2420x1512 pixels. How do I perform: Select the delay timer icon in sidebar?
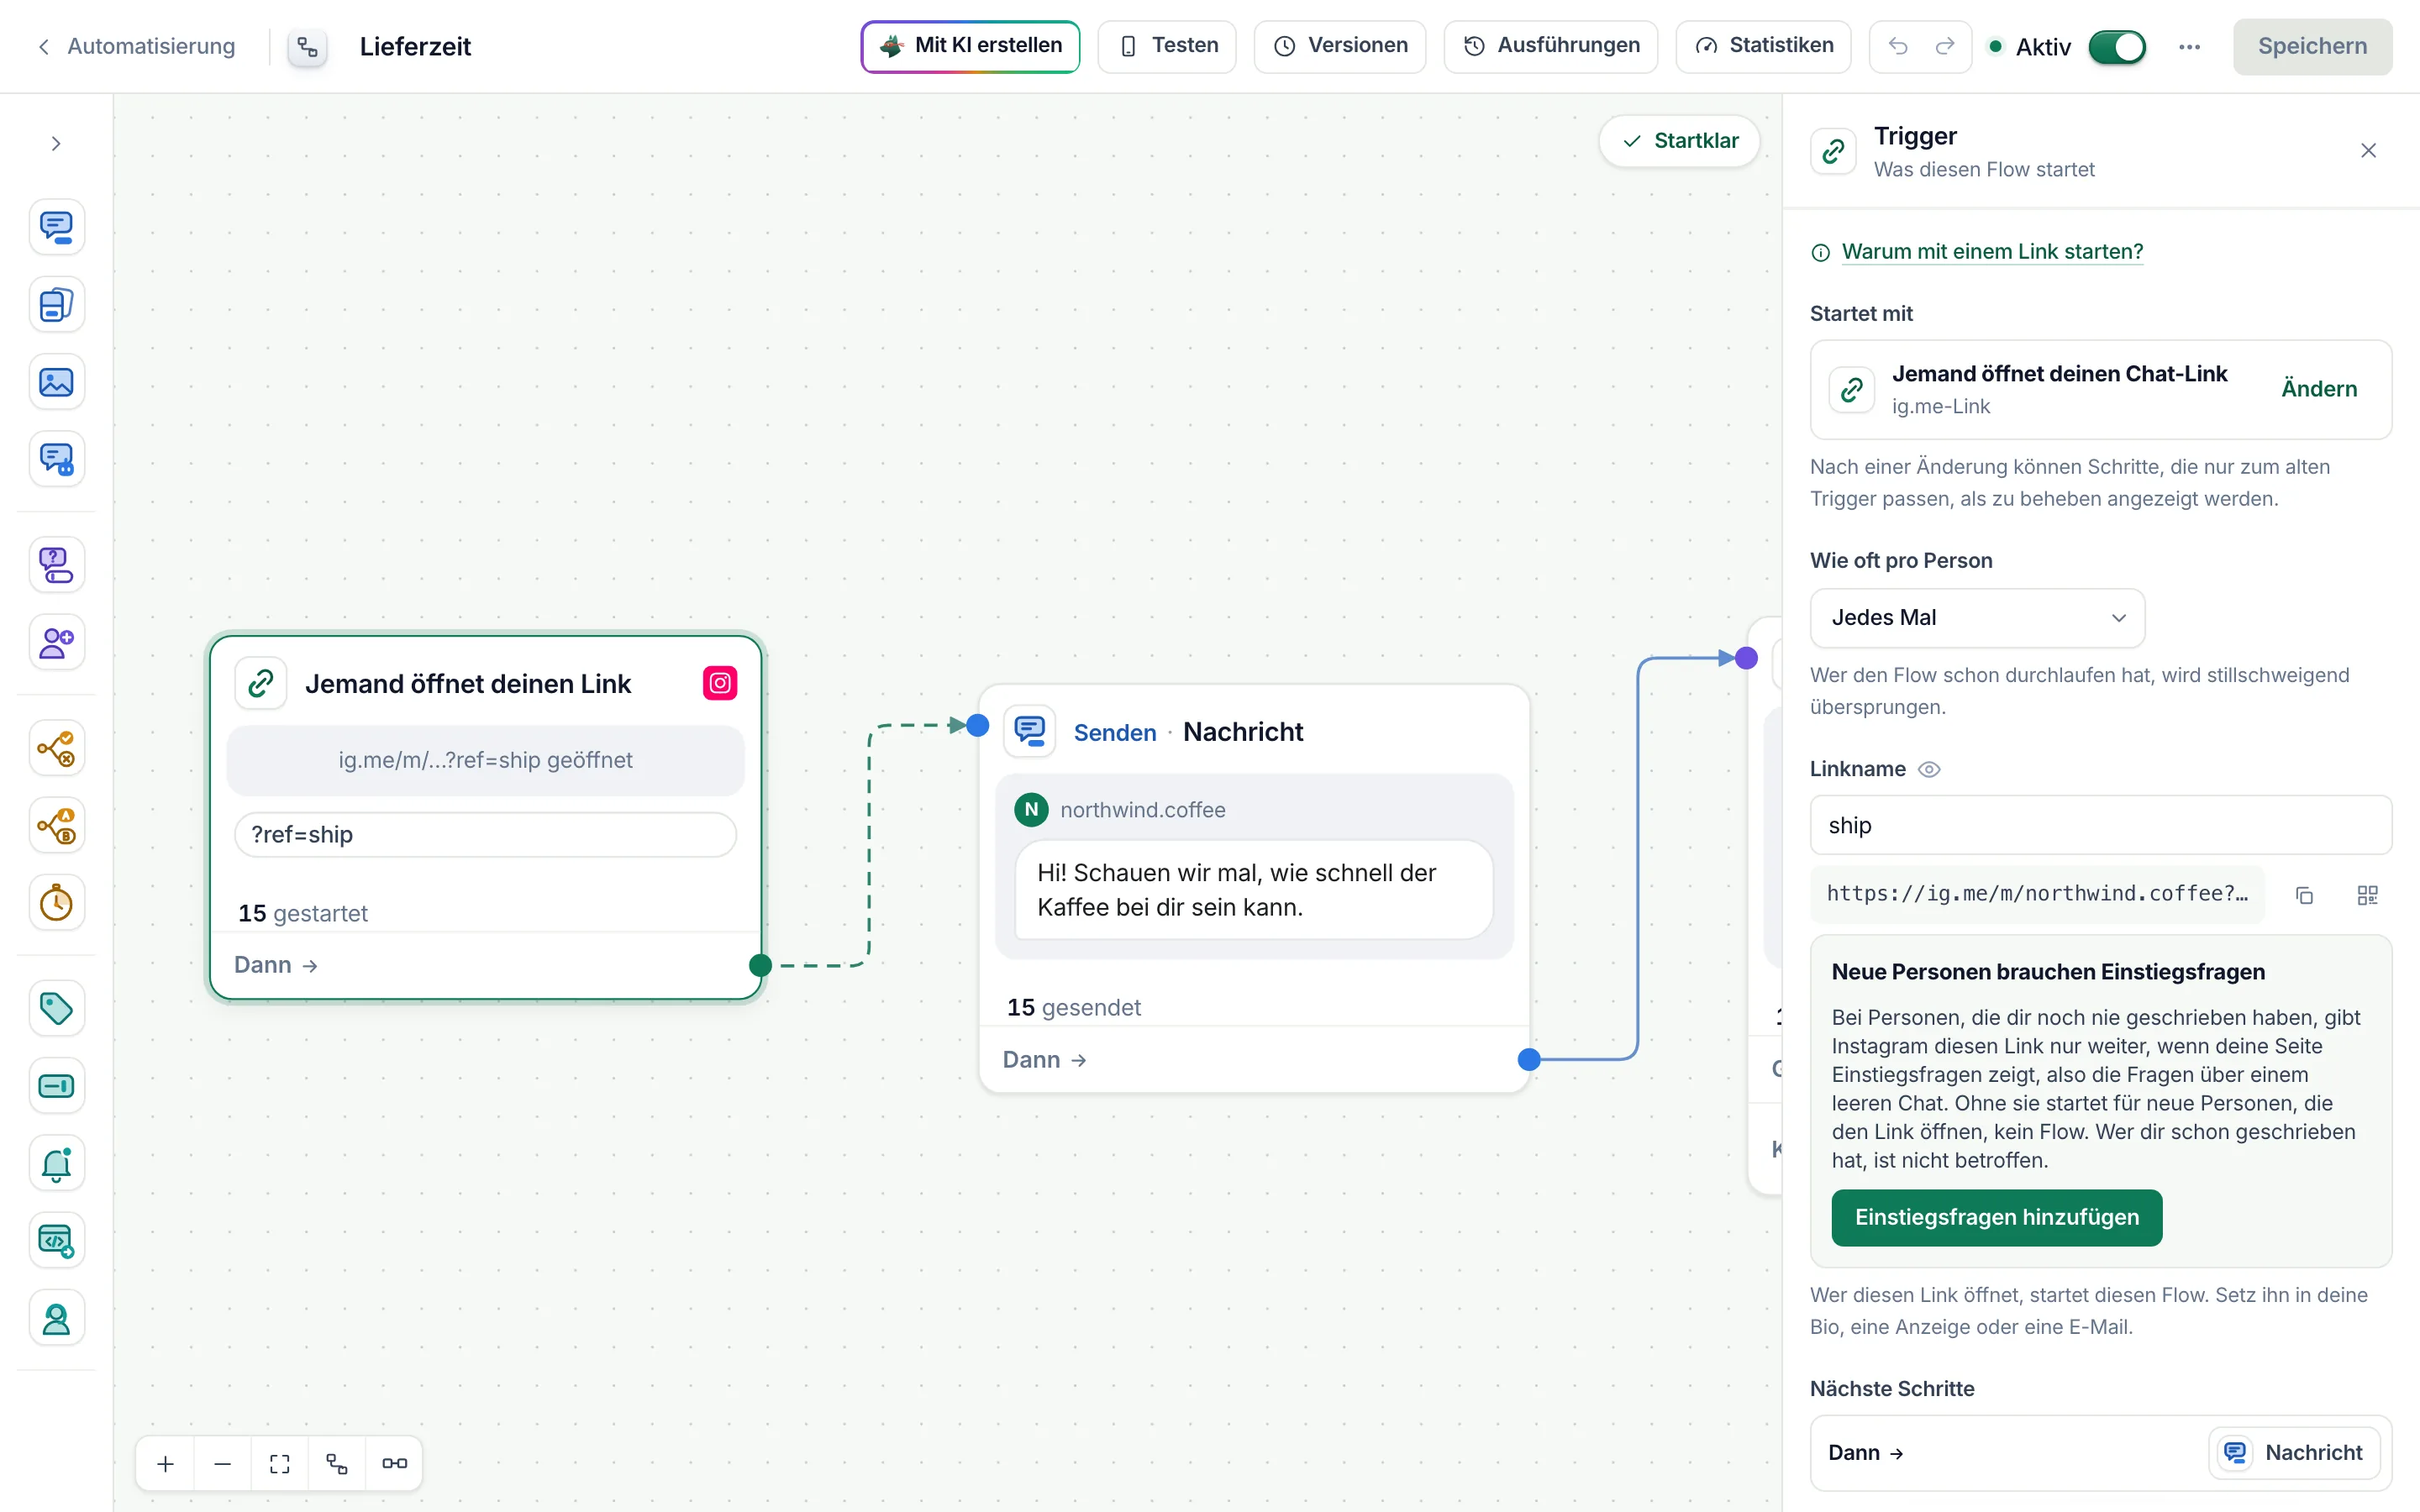56,903
